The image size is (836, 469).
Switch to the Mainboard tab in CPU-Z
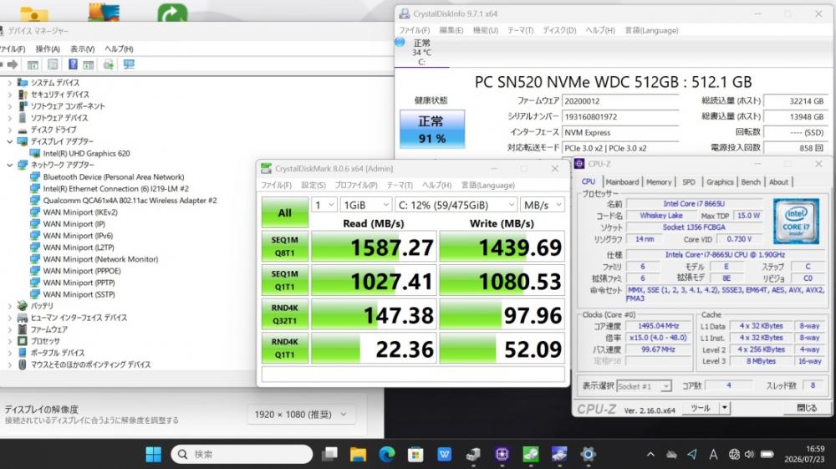[622, 182]
